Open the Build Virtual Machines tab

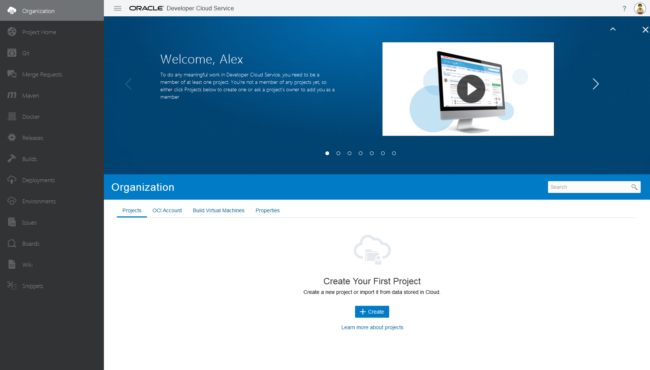219,210
